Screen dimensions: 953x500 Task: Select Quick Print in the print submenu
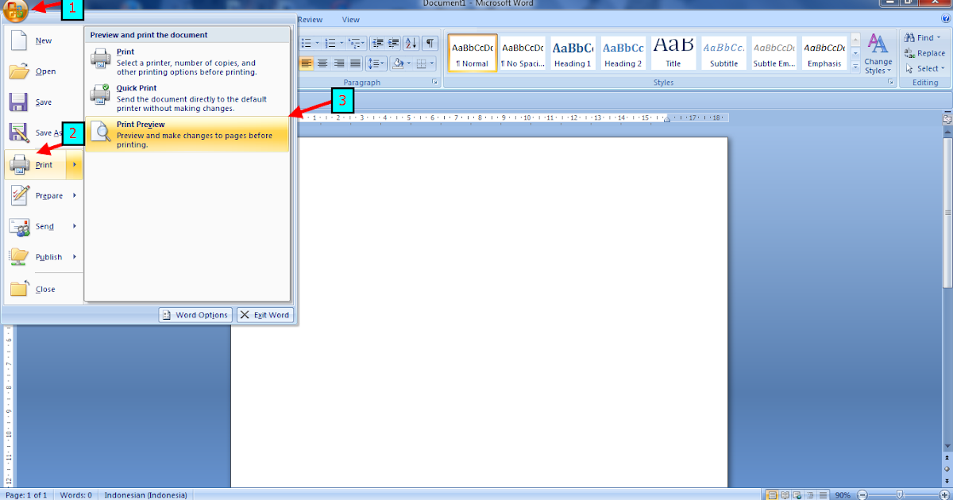click(187, 98)
